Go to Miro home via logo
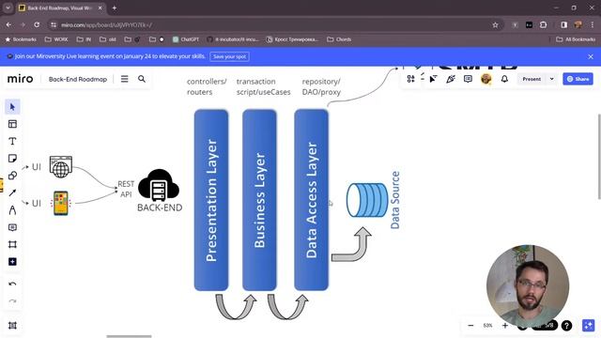 point(21,79)
